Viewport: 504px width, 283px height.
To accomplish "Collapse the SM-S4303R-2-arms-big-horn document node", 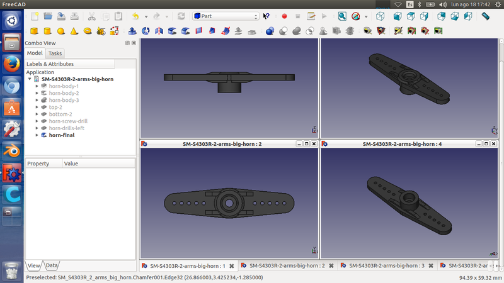I will (30, 79).
